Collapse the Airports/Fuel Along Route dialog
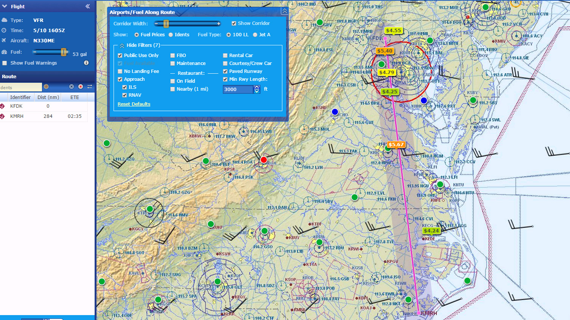This screenshot has width=570, height=320. [284, 11]
